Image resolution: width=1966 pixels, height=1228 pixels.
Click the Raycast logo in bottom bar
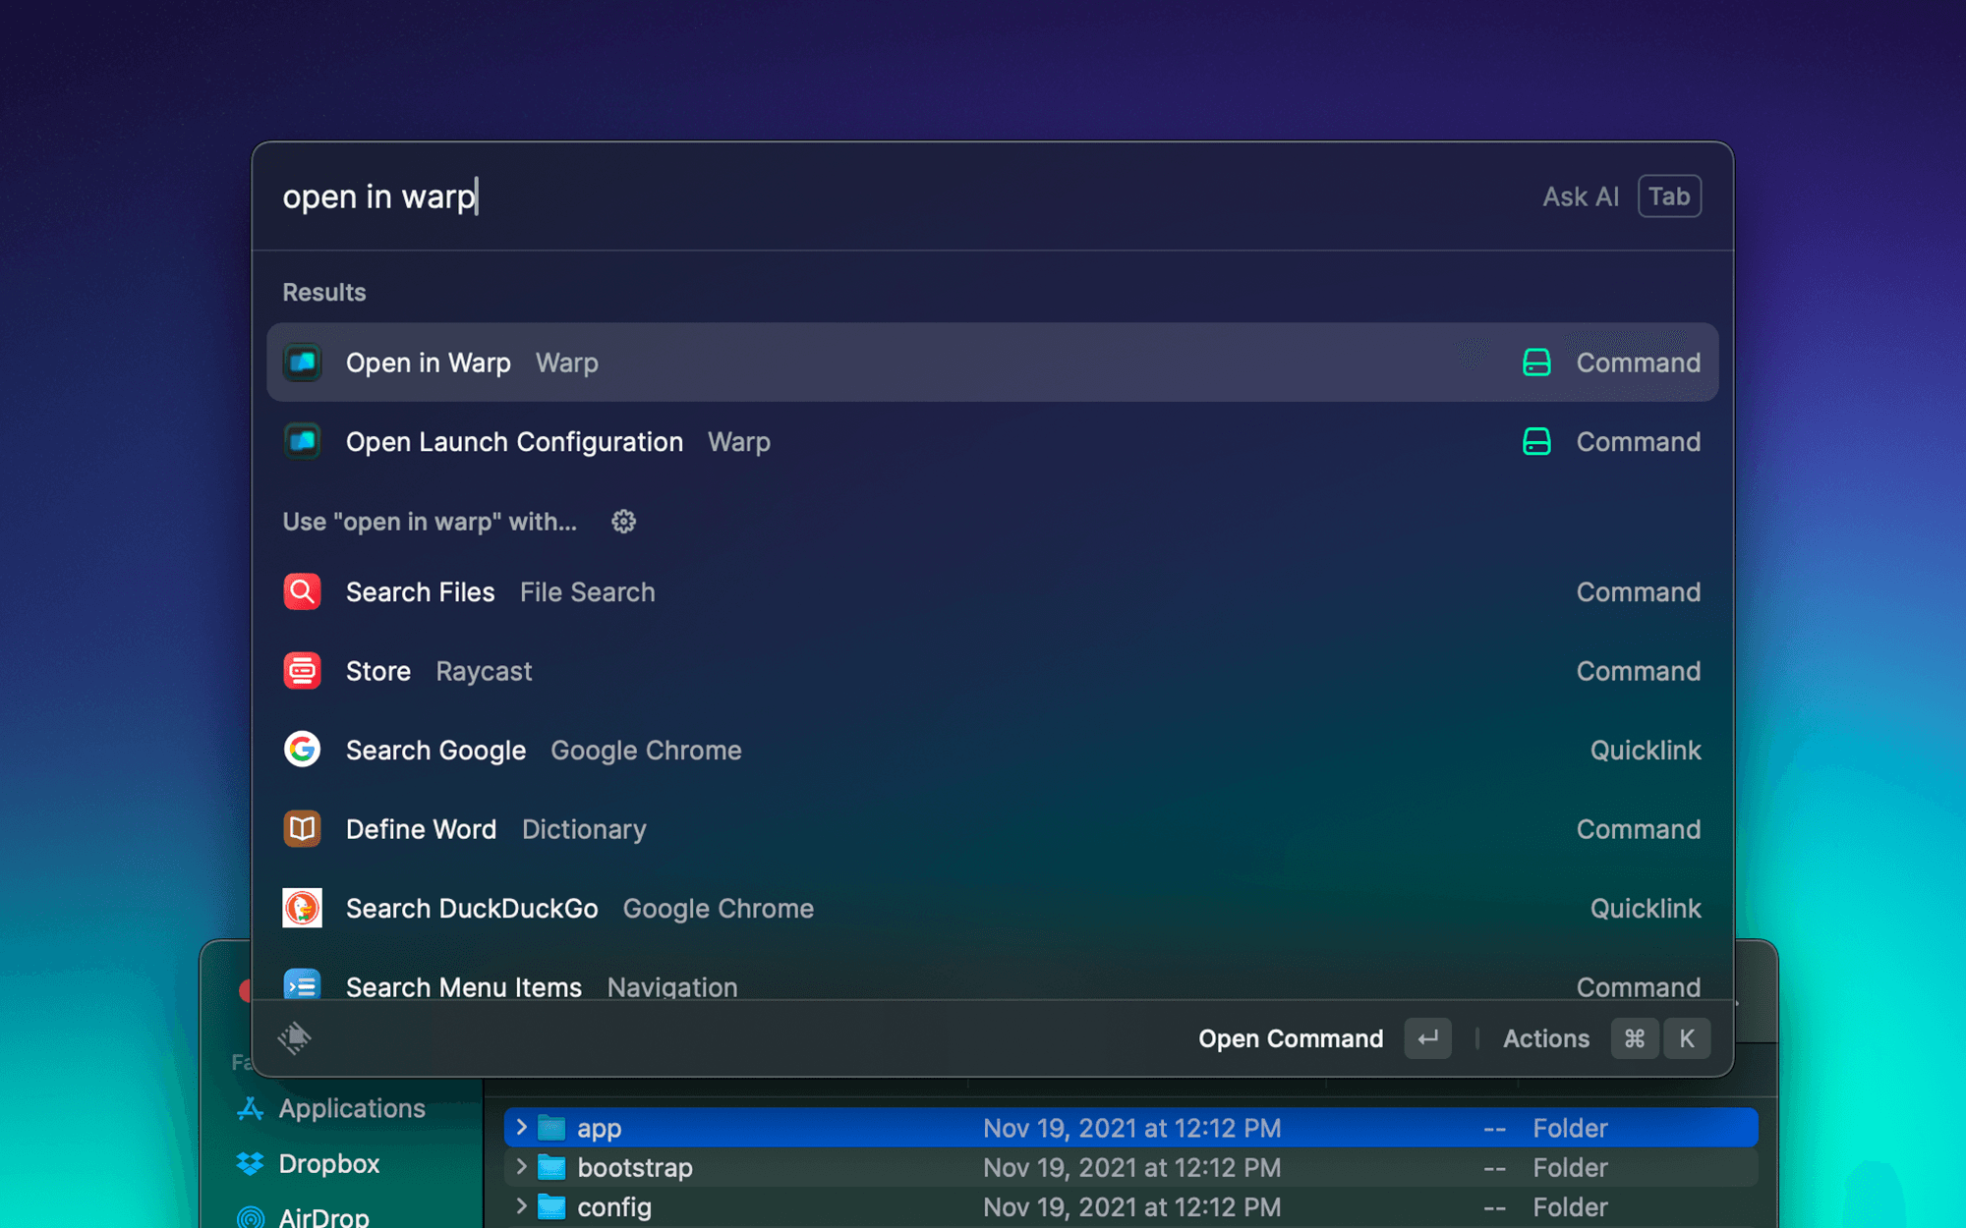pyautogui.click(x=295, y=1037)
